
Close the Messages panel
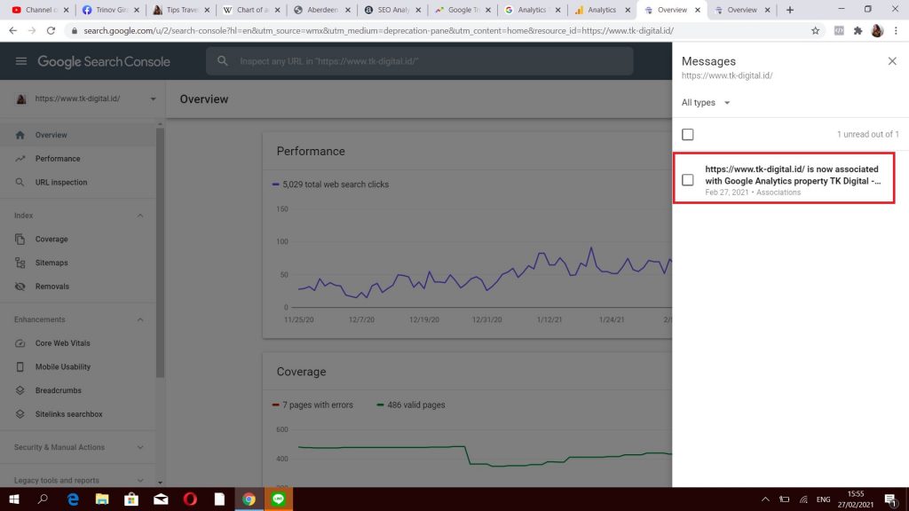click(x=892, y=61)
